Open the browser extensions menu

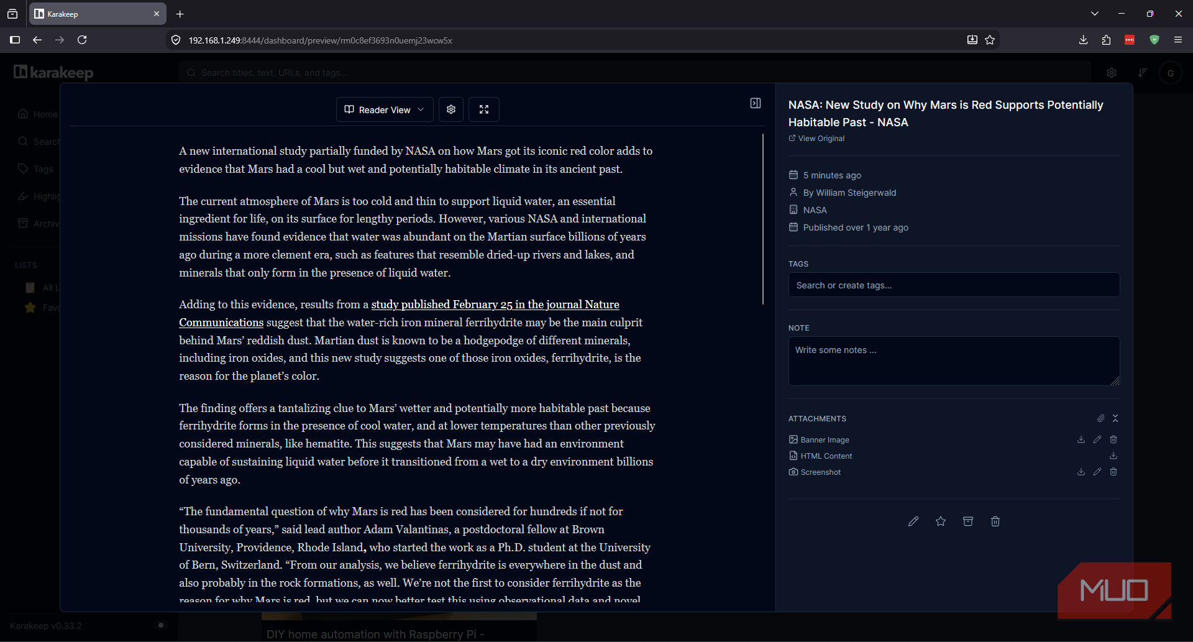point(1106,40)
